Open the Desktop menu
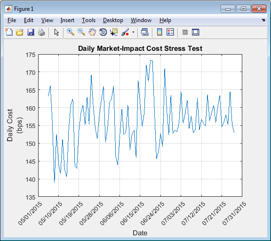 (x=113, y=20)
